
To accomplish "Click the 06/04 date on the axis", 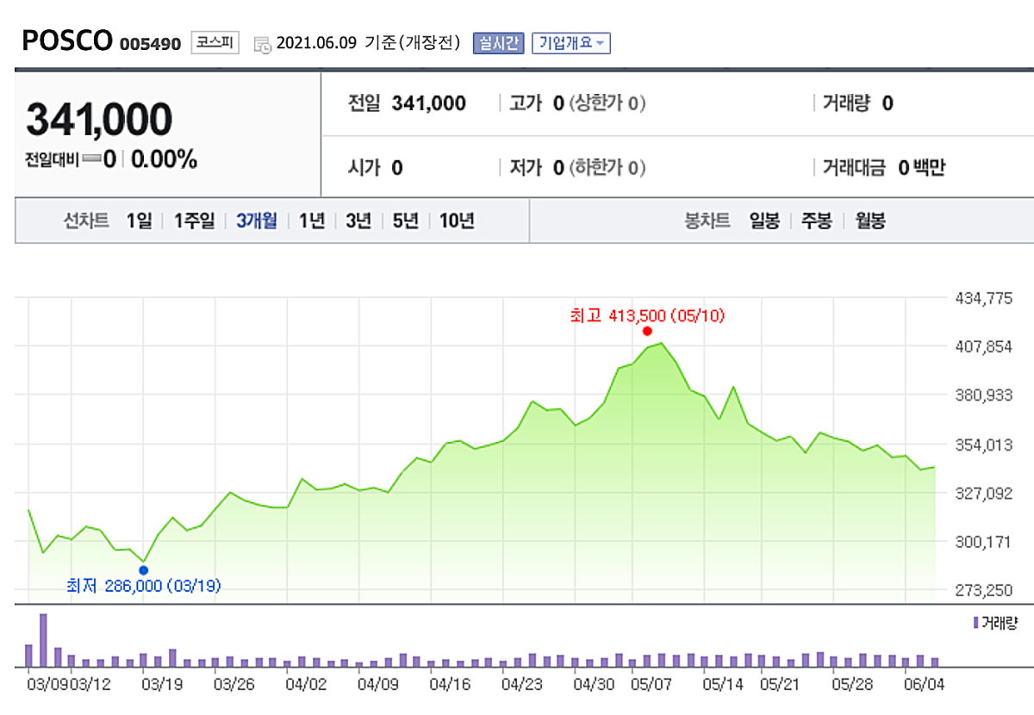I will [925, 683].
